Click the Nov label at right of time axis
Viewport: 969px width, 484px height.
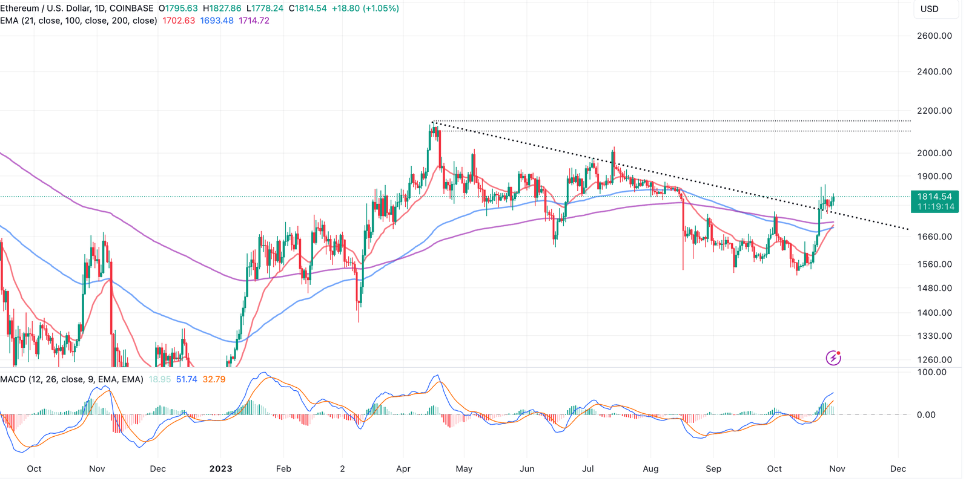[837, 469]
